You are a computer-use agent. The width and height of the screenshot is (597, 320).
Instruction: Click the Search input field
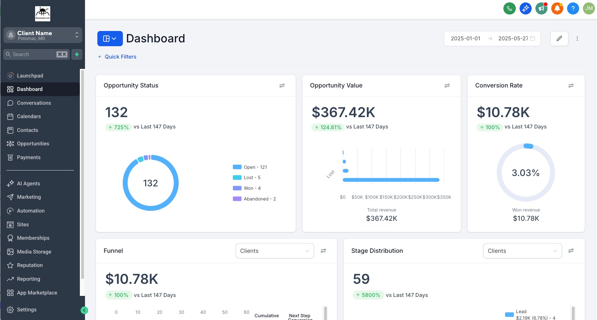36,54
